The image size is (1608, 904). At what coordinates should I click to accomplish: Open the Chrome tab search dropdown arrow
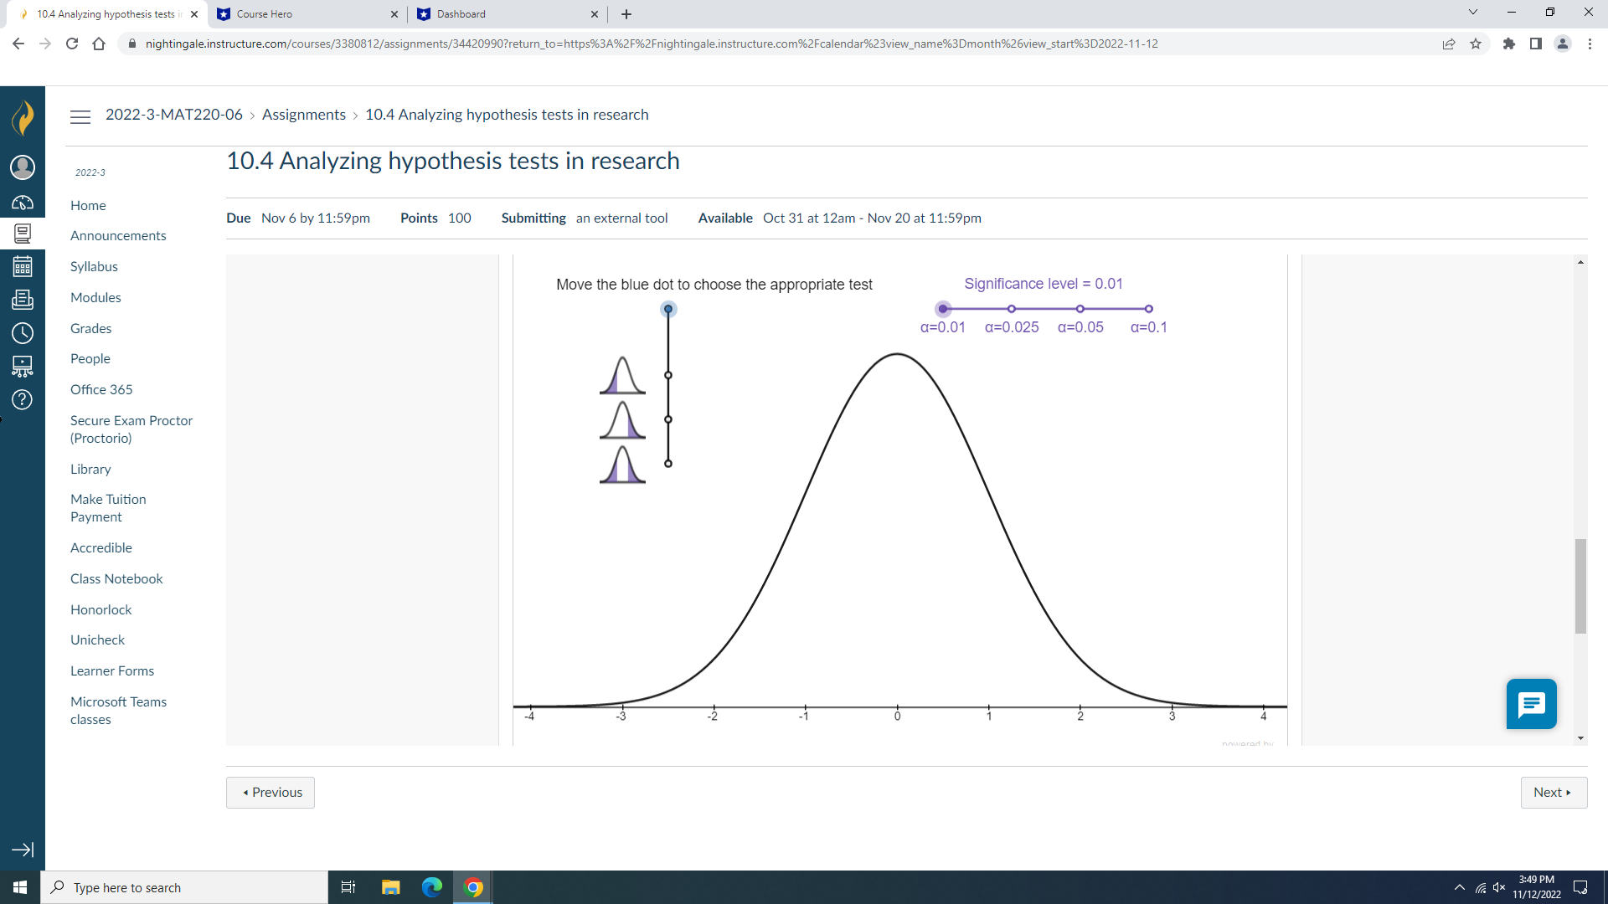point(1472,13)
